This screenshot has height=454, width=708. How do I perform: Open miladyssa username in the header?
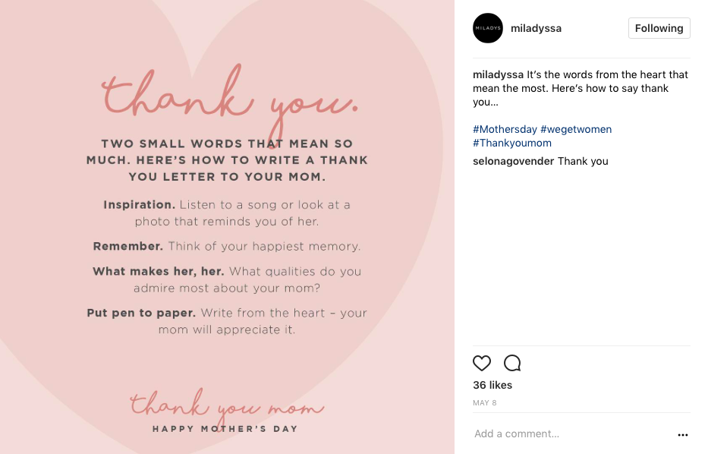[536, 28]
